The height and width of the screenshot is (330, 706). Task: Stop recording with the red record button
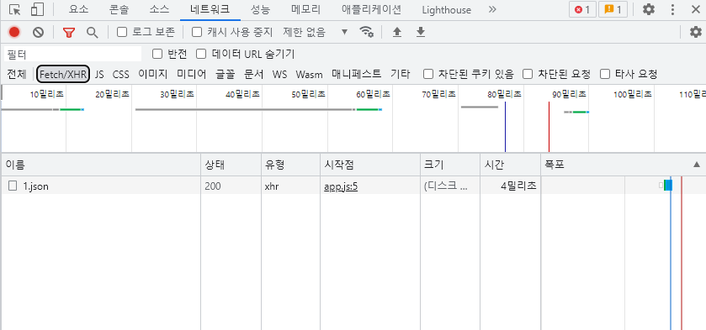pos(14,32)
